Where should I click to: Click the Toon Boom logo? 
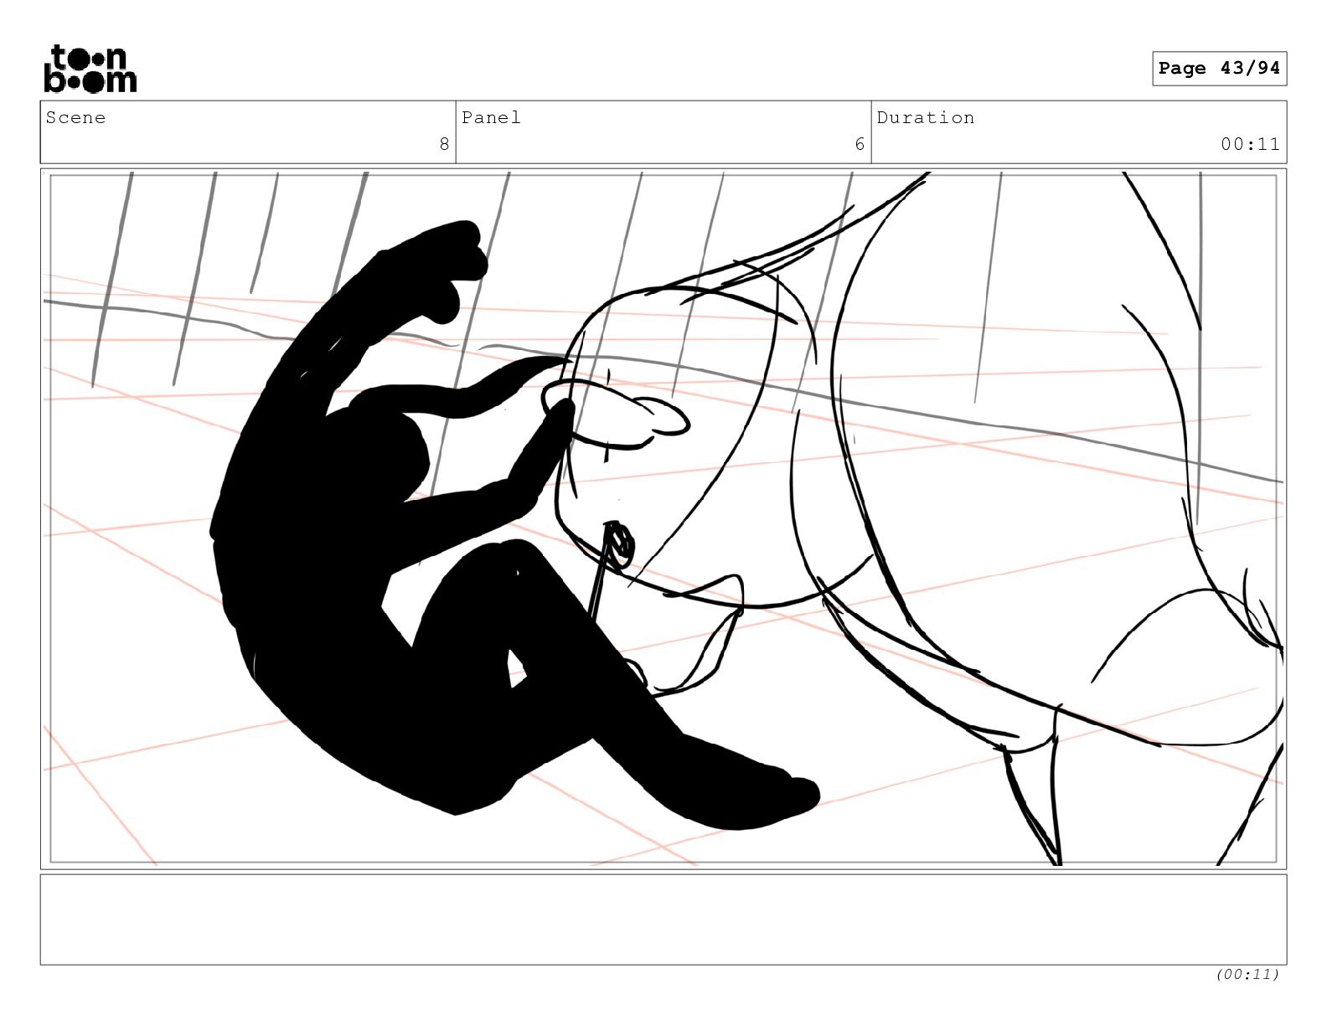[90, 69]
